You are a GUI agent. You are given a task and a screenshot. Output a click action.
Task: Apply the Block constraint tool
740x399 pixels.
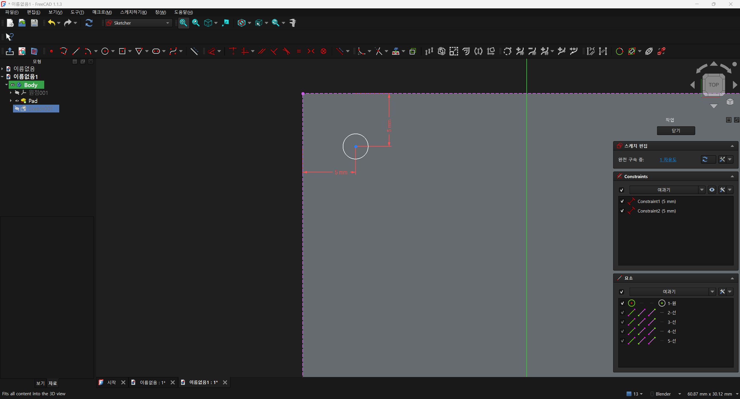click(x=323, y=51)
